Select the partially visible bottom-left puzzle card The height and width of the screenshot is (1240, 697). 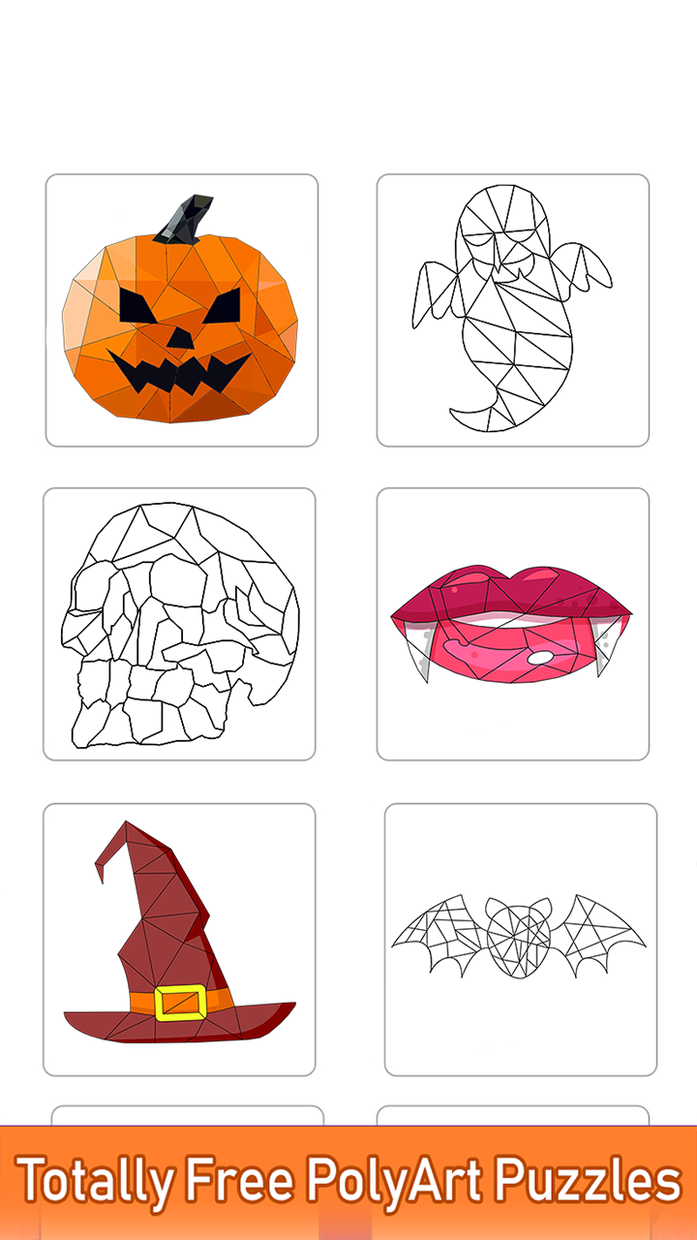188,1116
